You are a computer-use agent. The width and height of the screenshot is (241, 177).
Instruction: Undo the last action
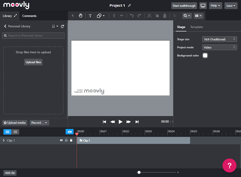click(x=132, y=16)
